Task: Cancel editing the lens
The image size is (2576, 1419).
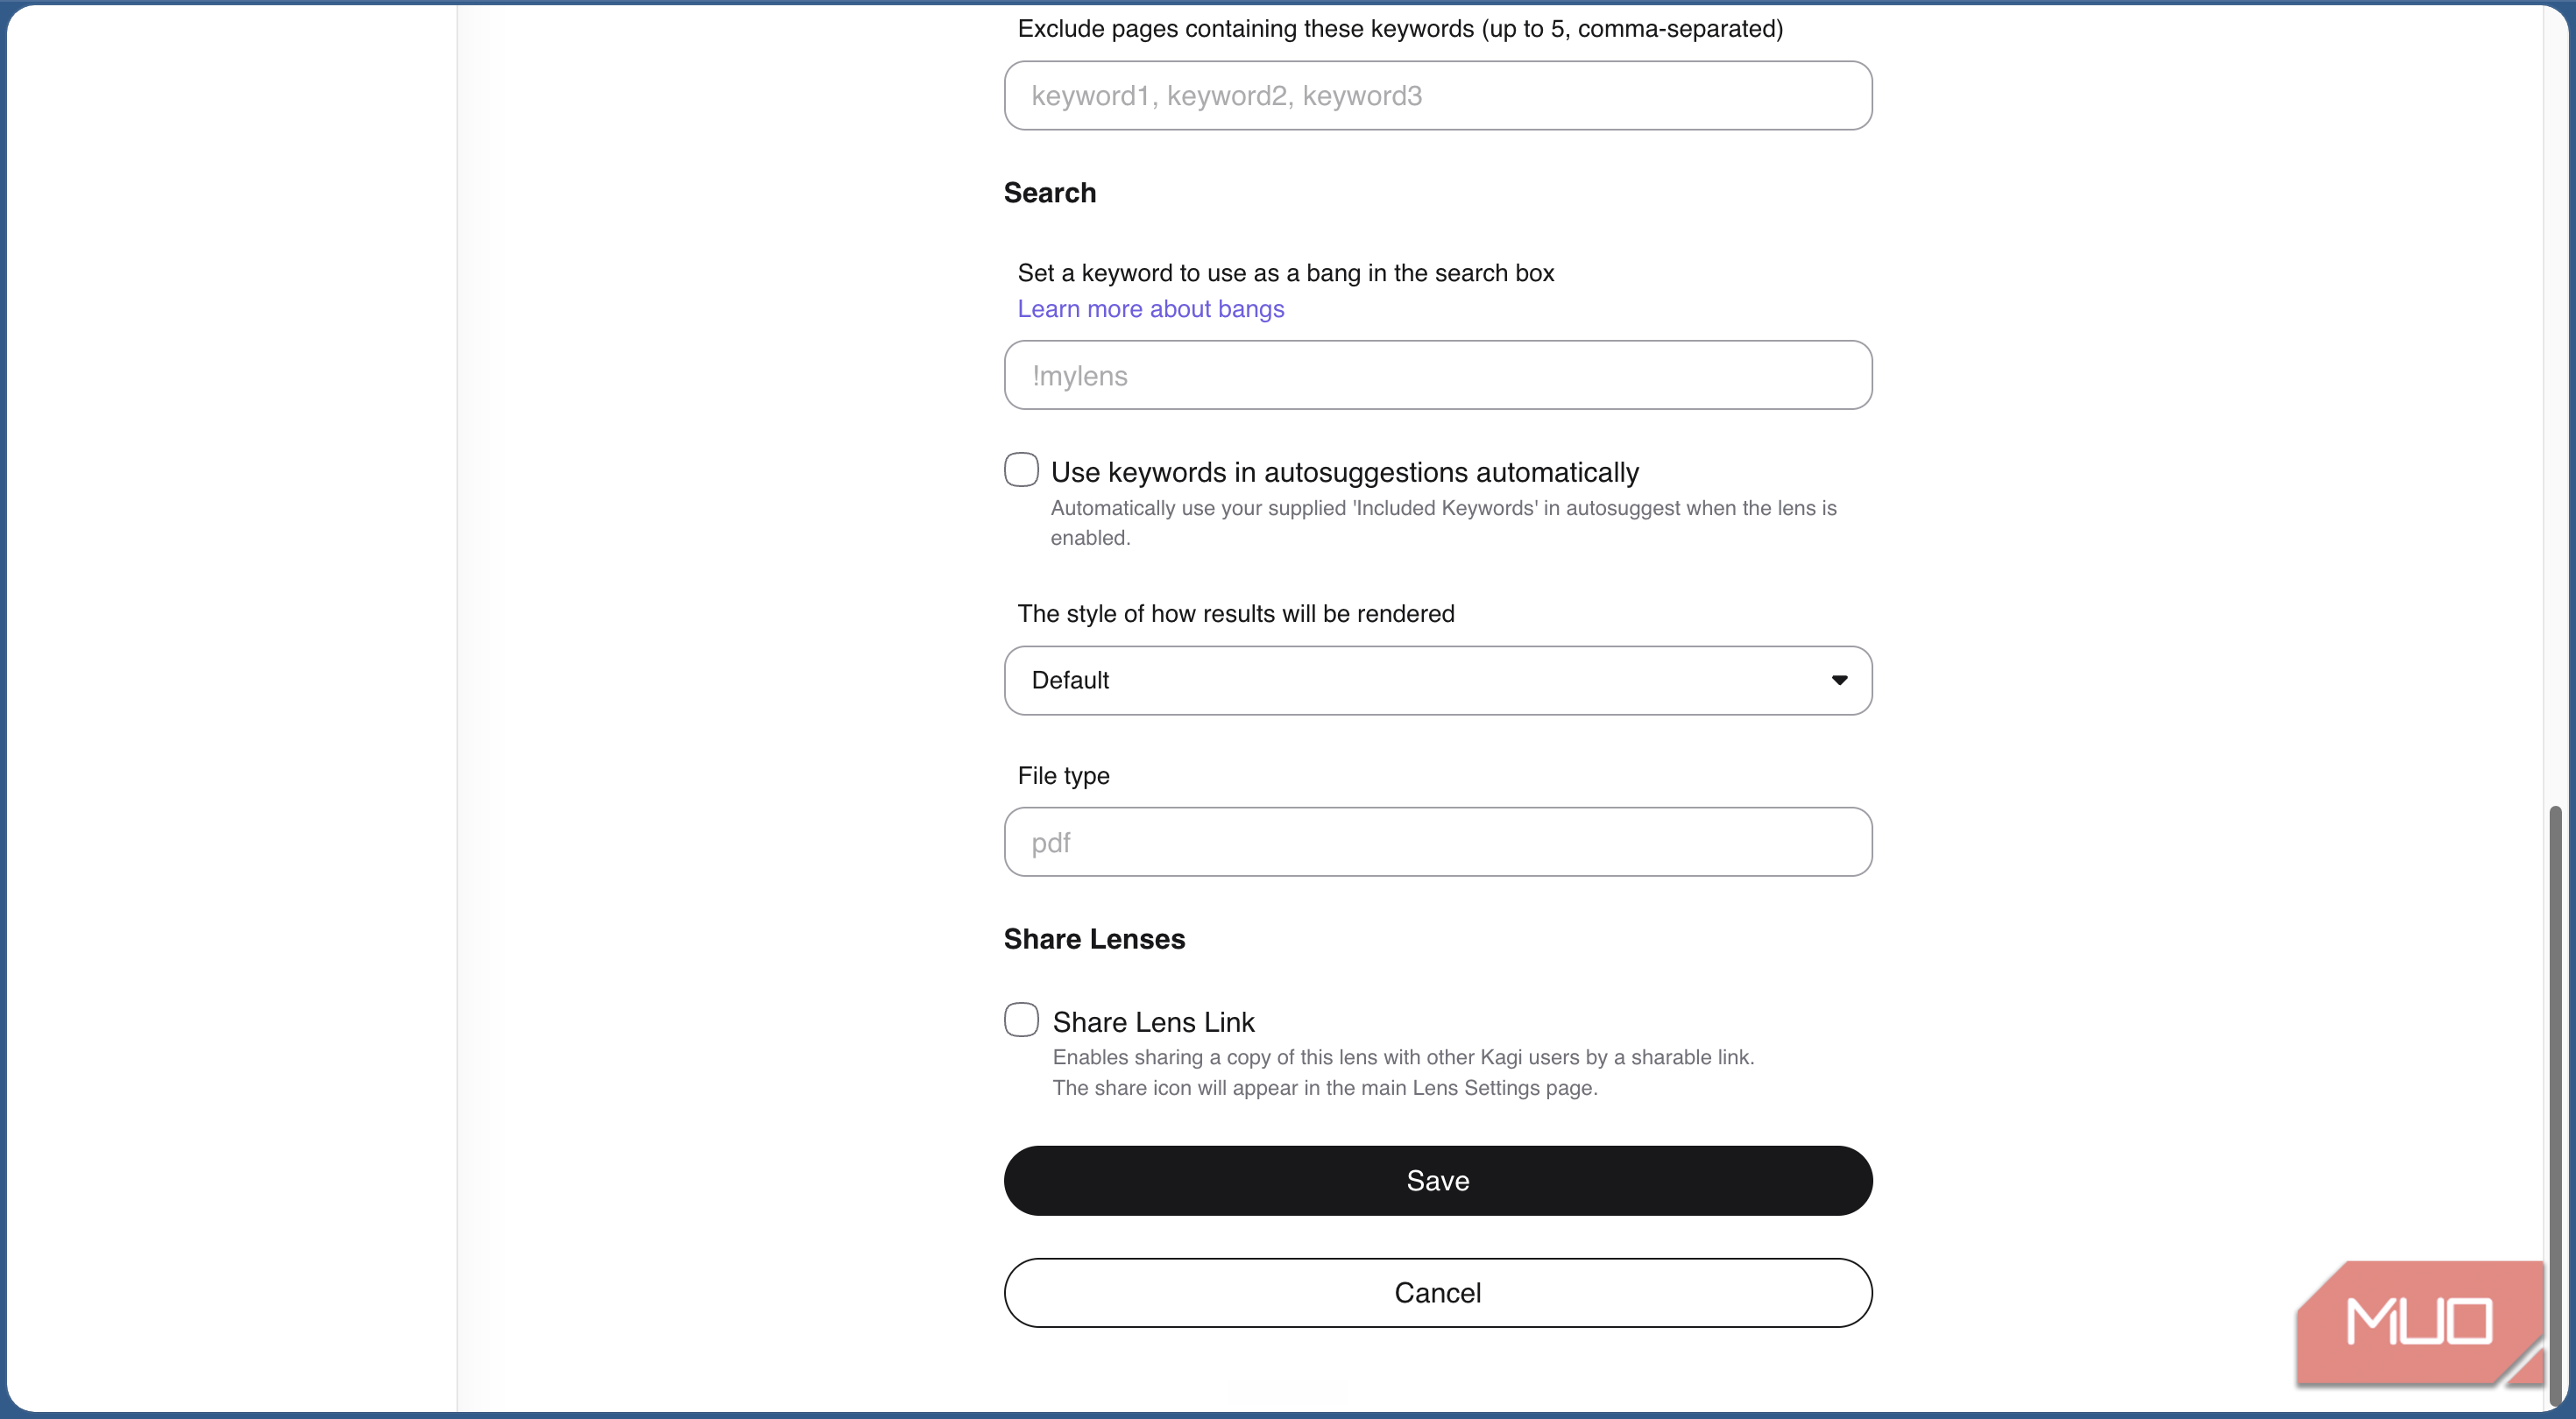Action: pos(1438,1293)
